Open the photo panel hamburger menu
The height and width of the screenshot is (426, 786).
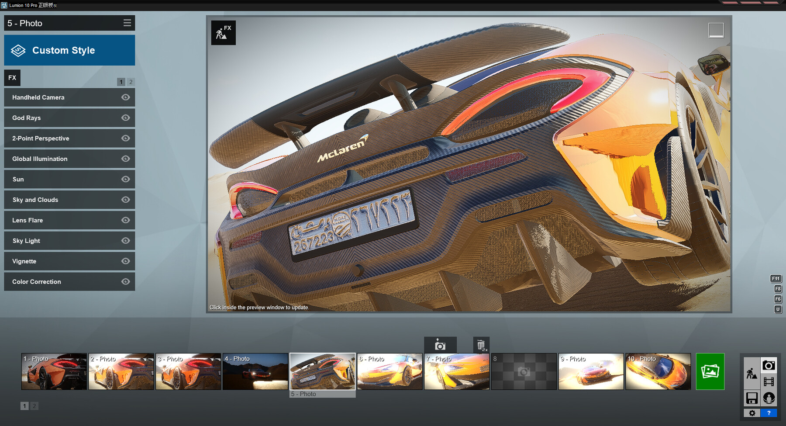pyautogui.click(x=127, y=23)
